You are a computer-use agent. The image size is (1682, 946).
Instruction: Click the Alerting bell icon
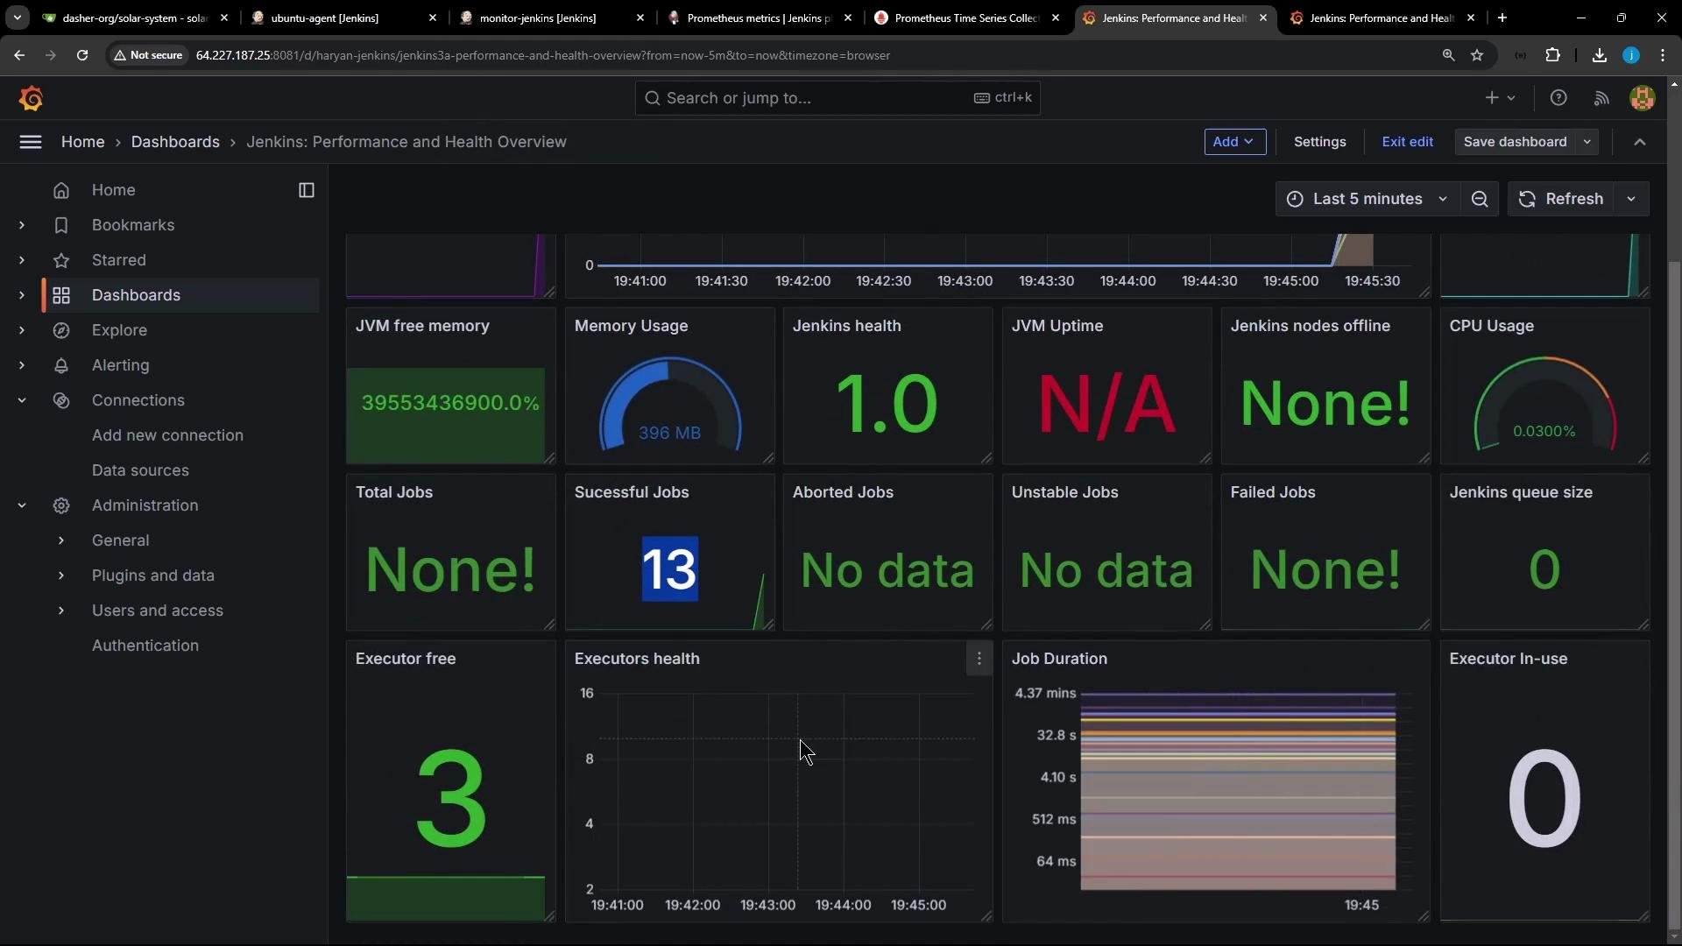[x=61, y=365]
